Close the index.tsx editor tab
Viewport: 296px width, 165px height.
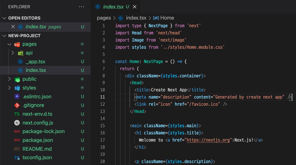point(134,7)
